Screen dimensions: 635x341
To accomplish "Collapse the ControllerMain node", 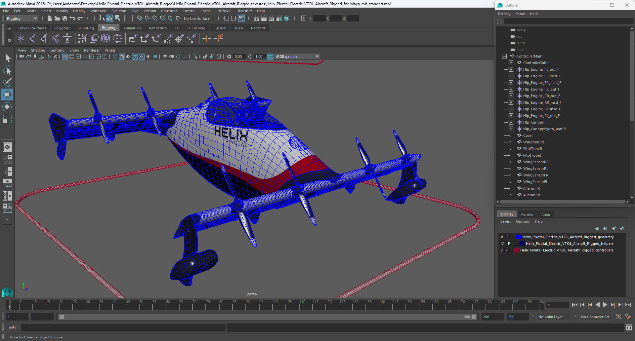I will click(x=504, y=56).
